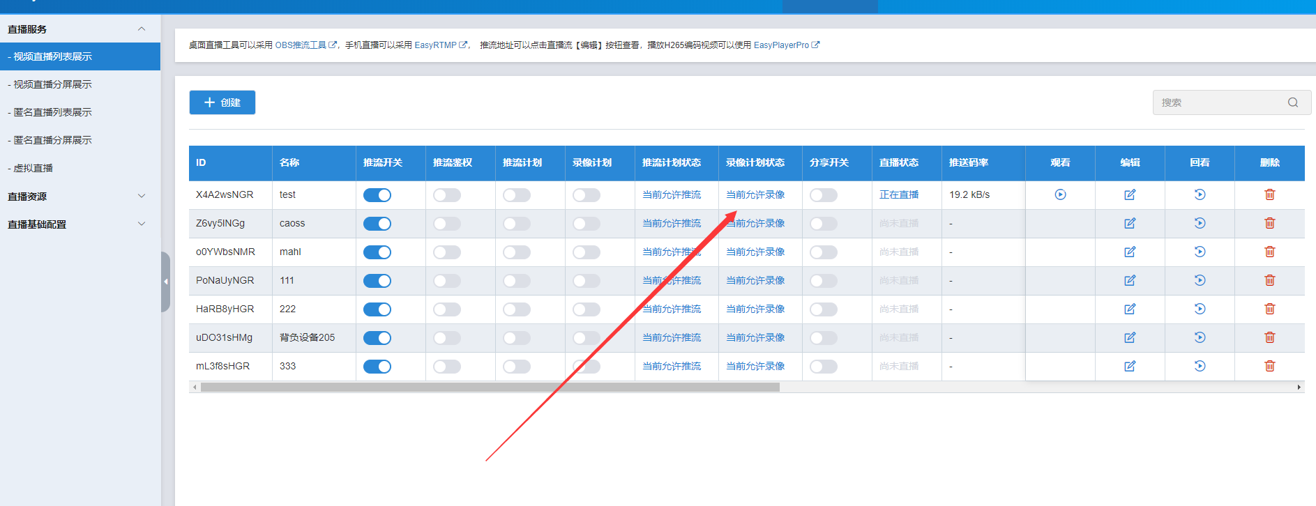Open playback review for Z6vy5INGg
This screenshot has width=1316, height=506.
pyautogui.click(x=1200, y=223)
